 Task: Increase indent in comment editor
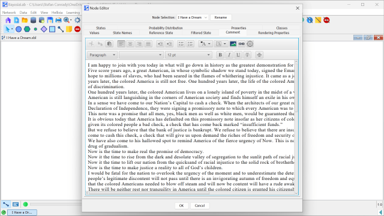(x=169, y=44)
